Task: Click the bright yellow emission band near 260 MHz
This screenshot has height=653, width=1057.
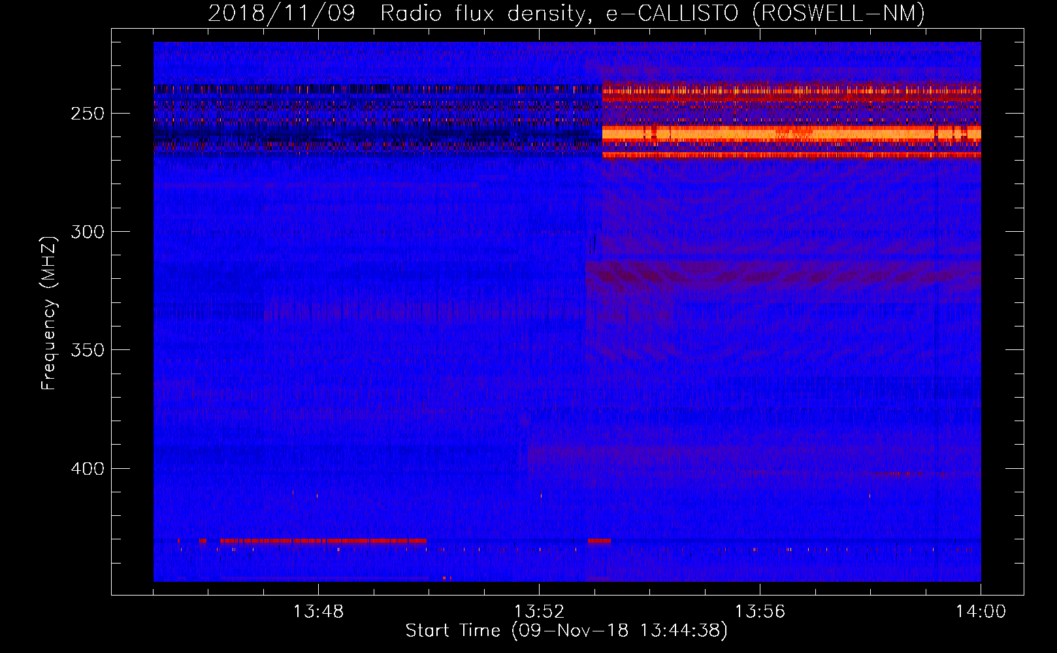Action: coord(791,134)
